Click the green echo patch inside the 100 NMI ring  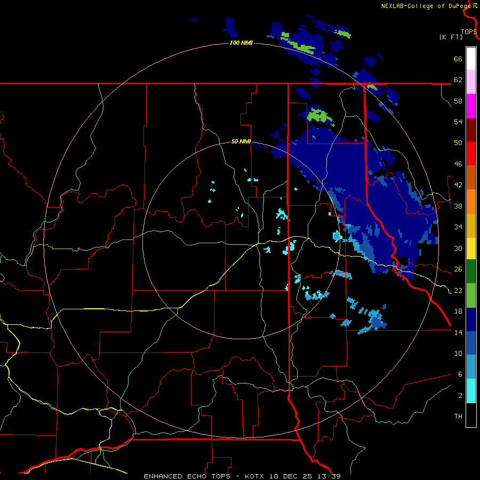click(x=318, y=116)
